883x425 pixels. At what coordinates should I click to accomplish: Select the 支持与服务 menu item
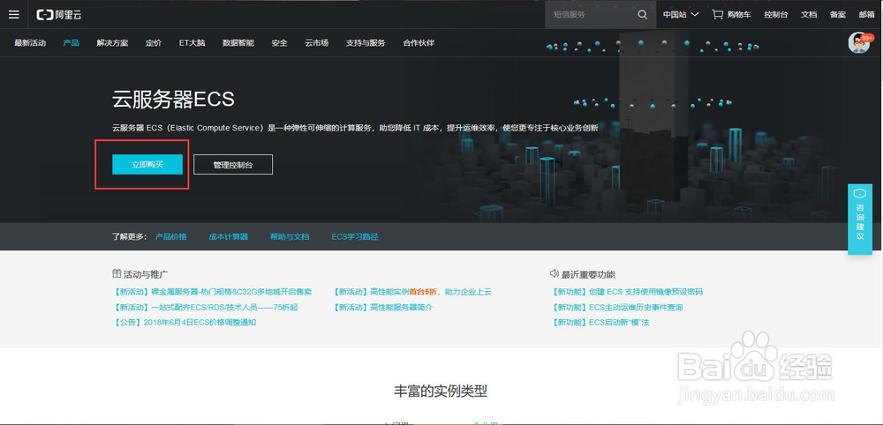click(x=366, y=42)
